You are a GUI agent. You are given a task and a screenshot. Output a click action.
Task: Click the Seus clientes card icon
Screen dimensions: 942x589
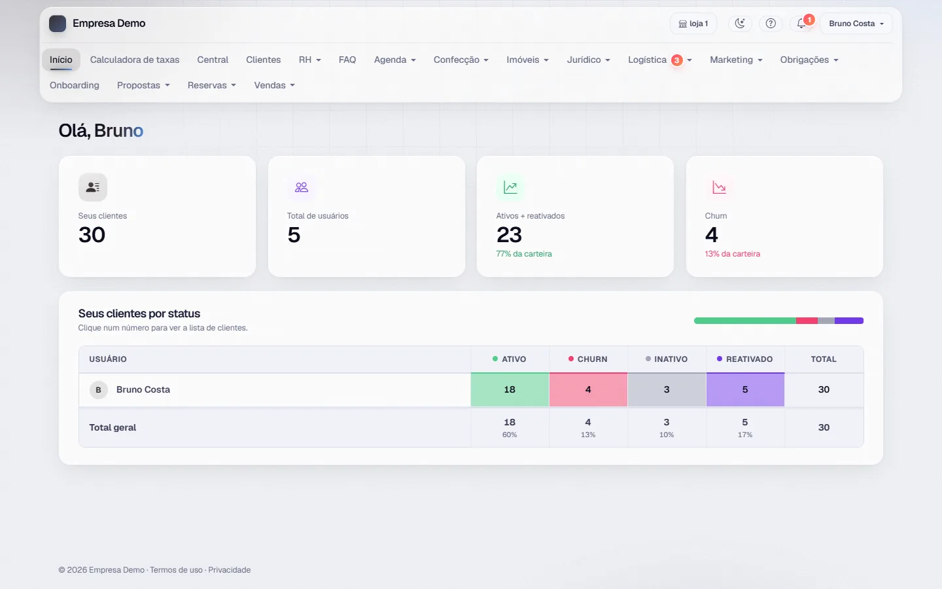point(93,187)
